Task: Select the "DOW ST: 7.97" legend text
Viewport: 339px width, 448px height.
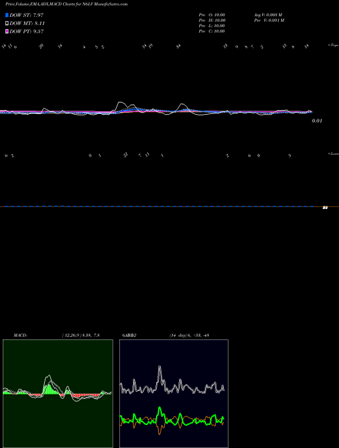Action: point(26,15)
